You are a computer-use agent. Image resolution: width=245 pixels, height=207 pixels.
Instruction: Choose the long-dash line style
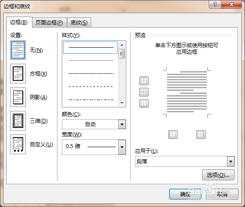(x=91, y=86)
